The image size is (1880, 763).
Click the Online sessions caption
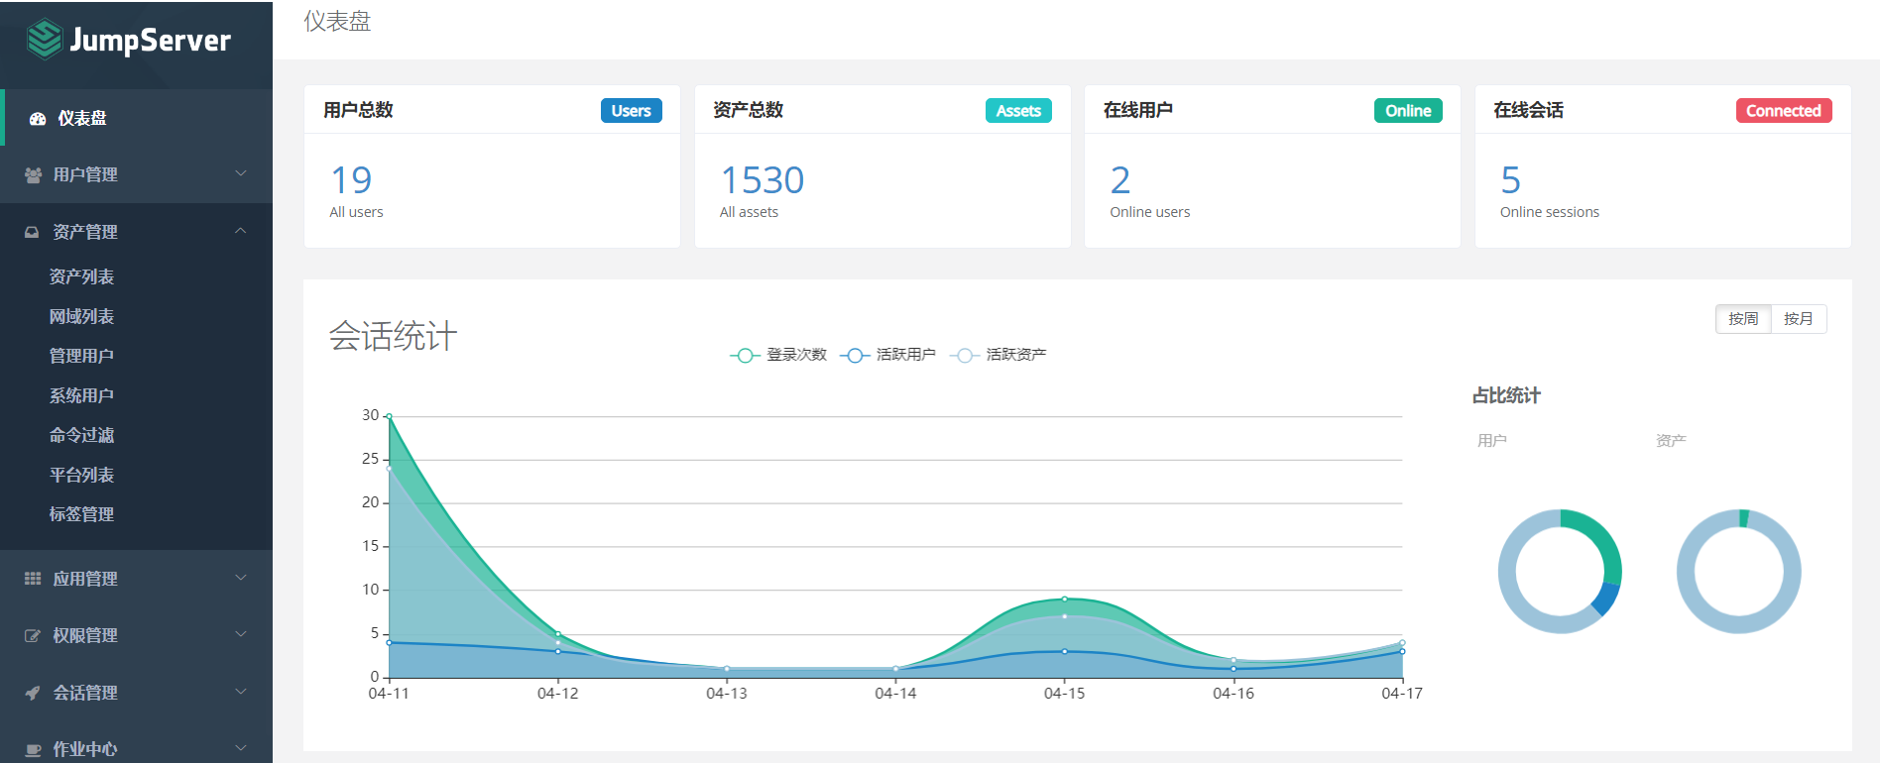(1549, 212)
